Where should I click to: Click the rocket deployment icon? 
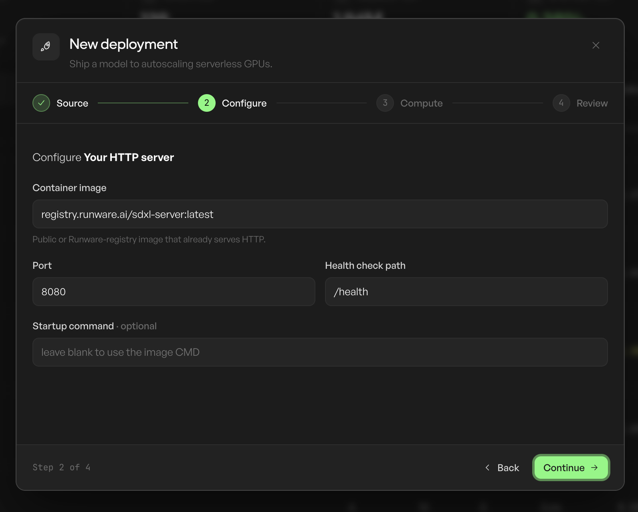(x=46, y=47)
